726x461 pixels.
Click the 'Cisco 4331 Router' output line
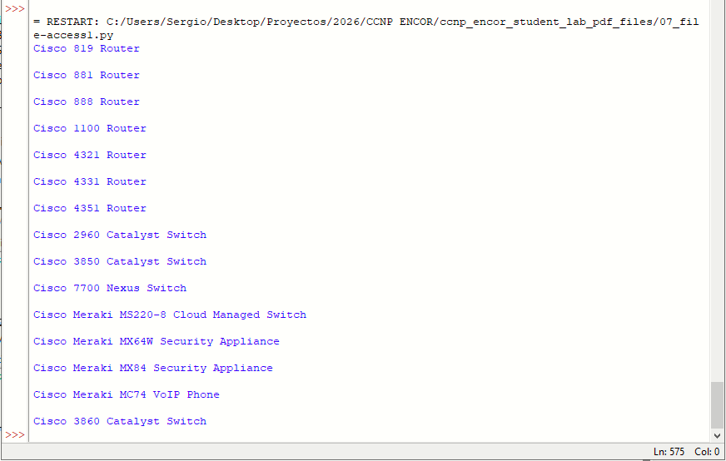click(x=90, y=182)
